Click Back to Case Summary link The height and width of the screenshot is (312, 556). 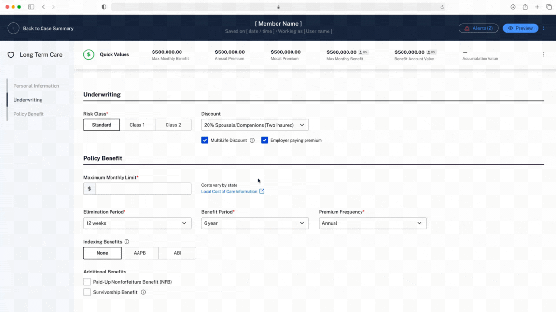pyautogui.click(x=48, y=28)
